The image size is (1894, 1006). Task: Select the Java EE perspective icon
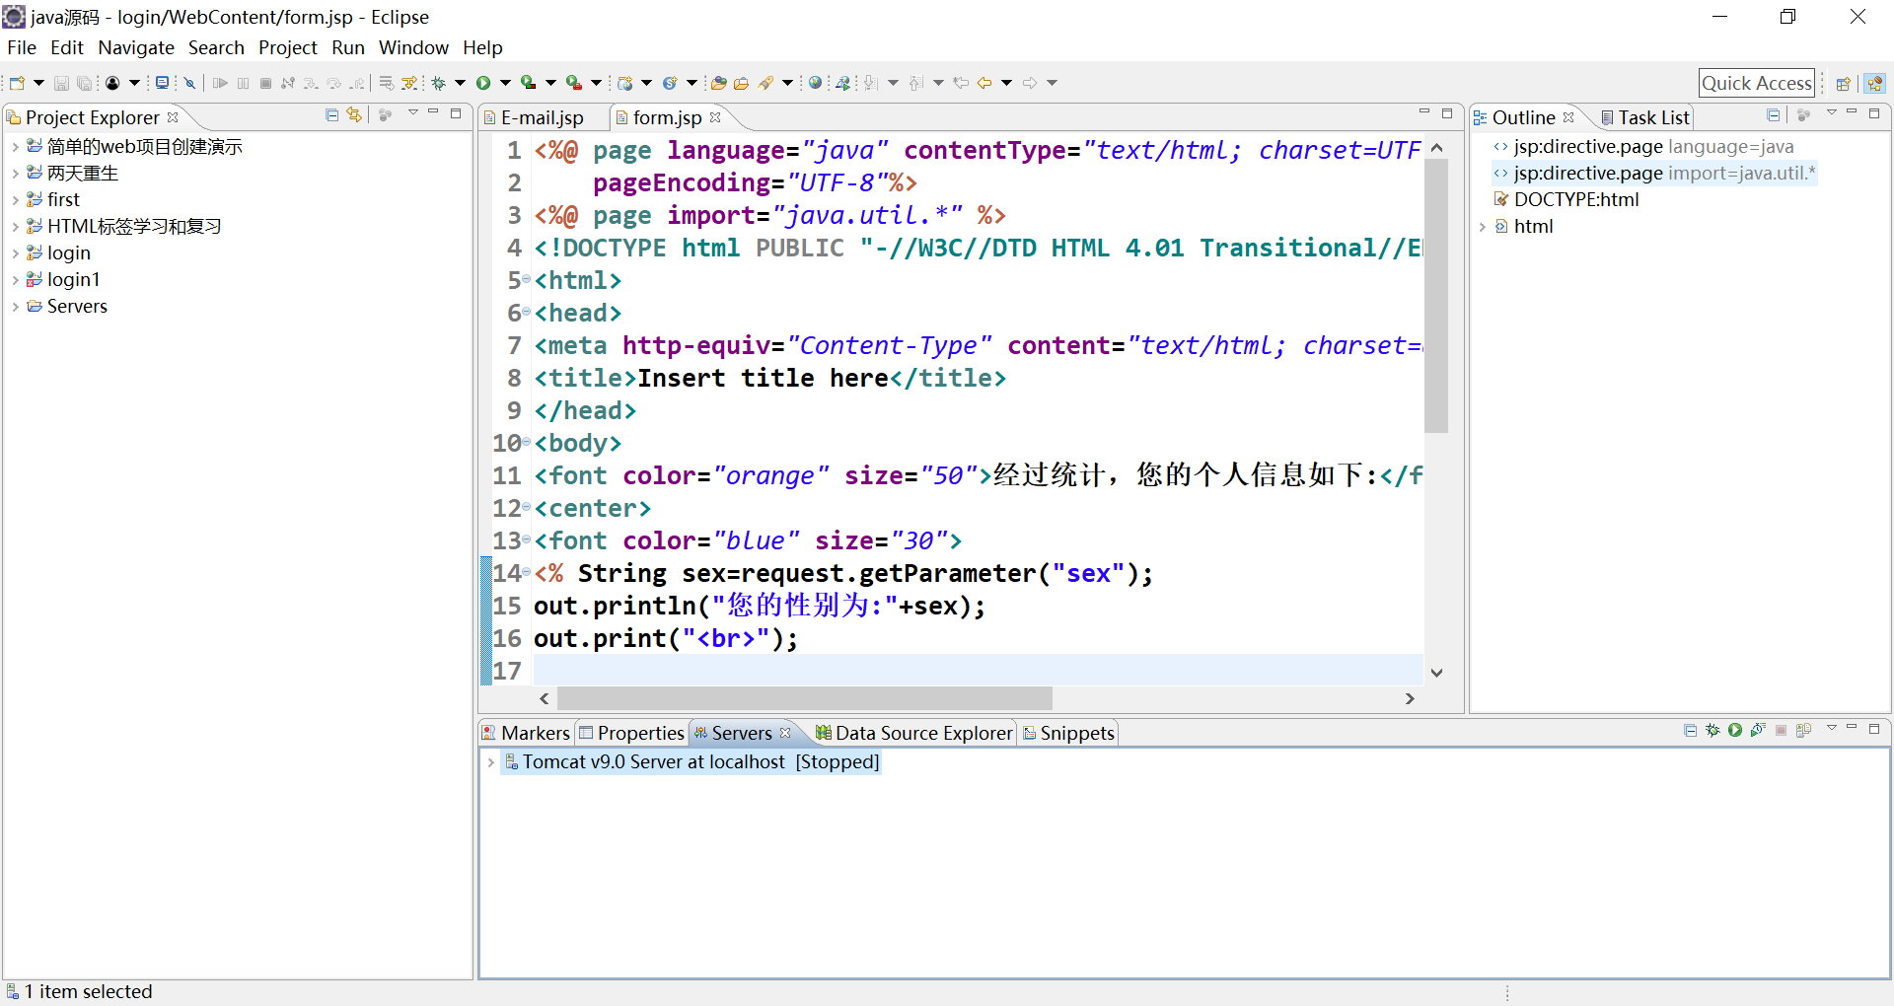1875,84
